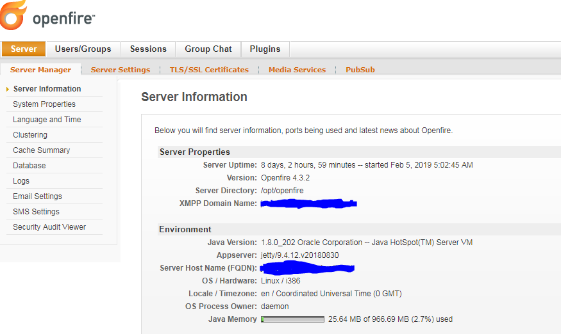Click the Java Memory usage bar

coord(292,319)
